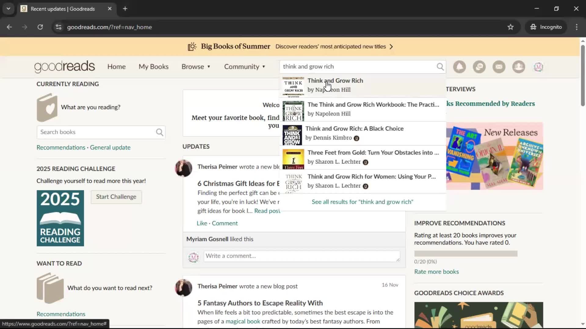The width and height of the screenshot is (586, 329).
Task: Click the browser address bar
Action: click(284, 27)
